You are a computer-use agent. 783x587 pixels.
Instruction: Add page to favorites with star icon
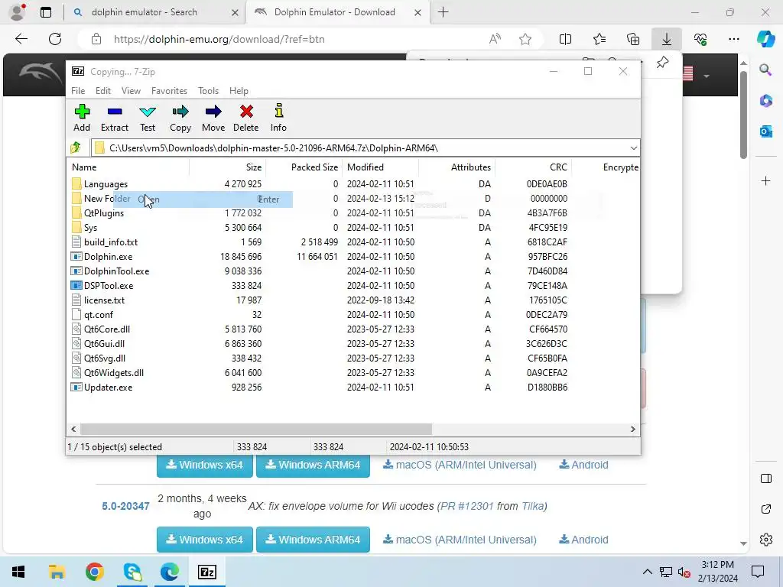pyautogui.click(x=525, y=39)
